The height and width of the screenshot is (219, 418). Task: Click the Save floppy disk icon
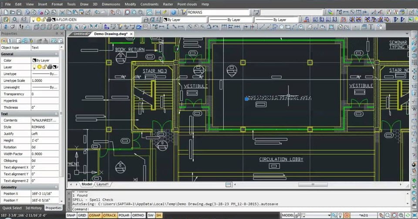(x=19, y=12)
